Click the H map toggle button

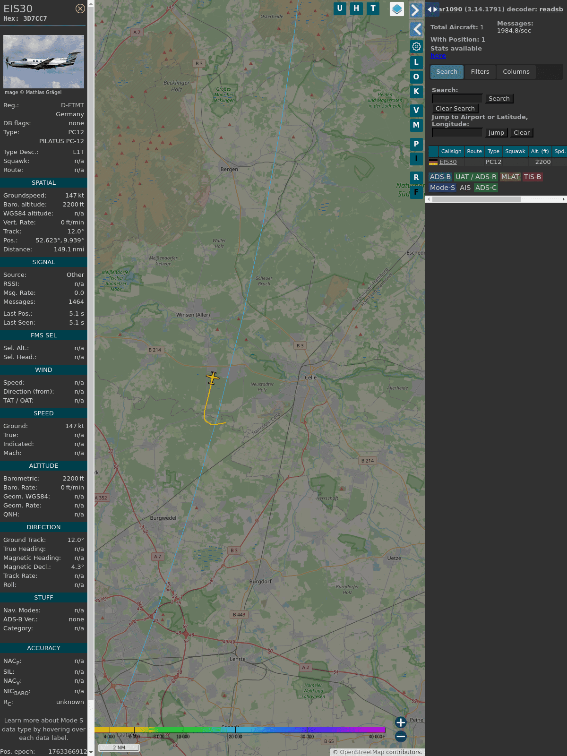[356, 9]
